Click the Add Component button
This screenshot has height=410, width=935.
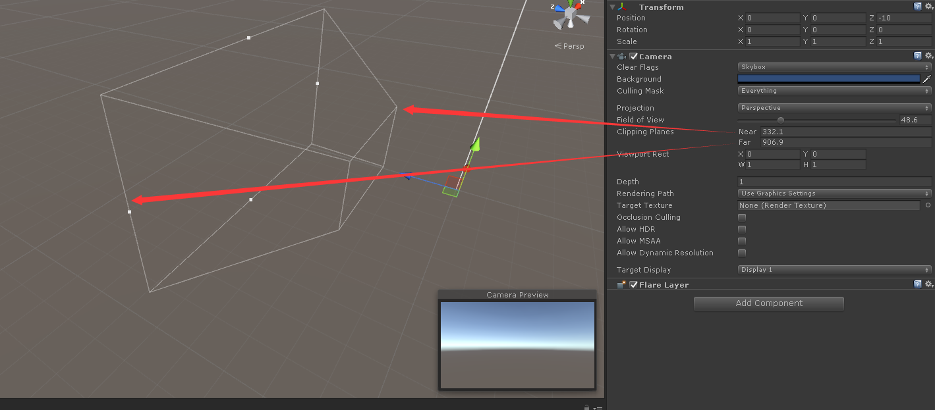click(x=768, y=303)
